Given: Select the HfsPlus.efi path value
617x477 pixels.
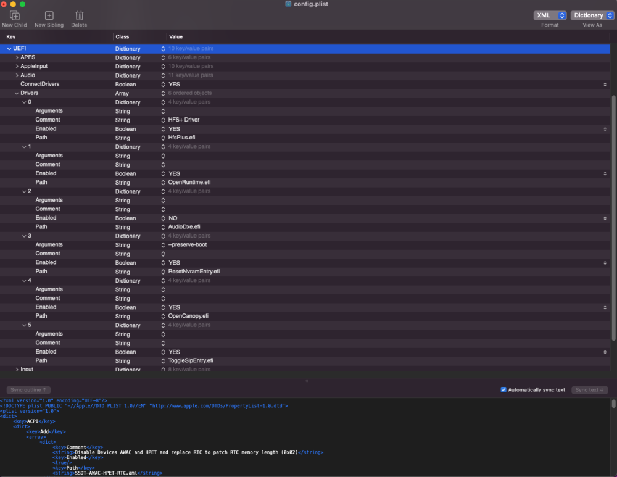Looking at the screenshot, I should (x=181, y=138).
